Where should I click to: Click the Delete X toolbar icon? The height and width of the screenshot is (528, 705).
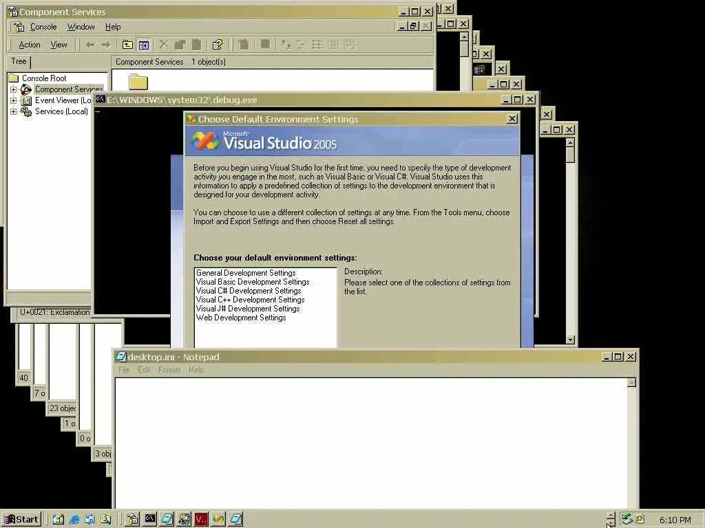click(164, 45)
